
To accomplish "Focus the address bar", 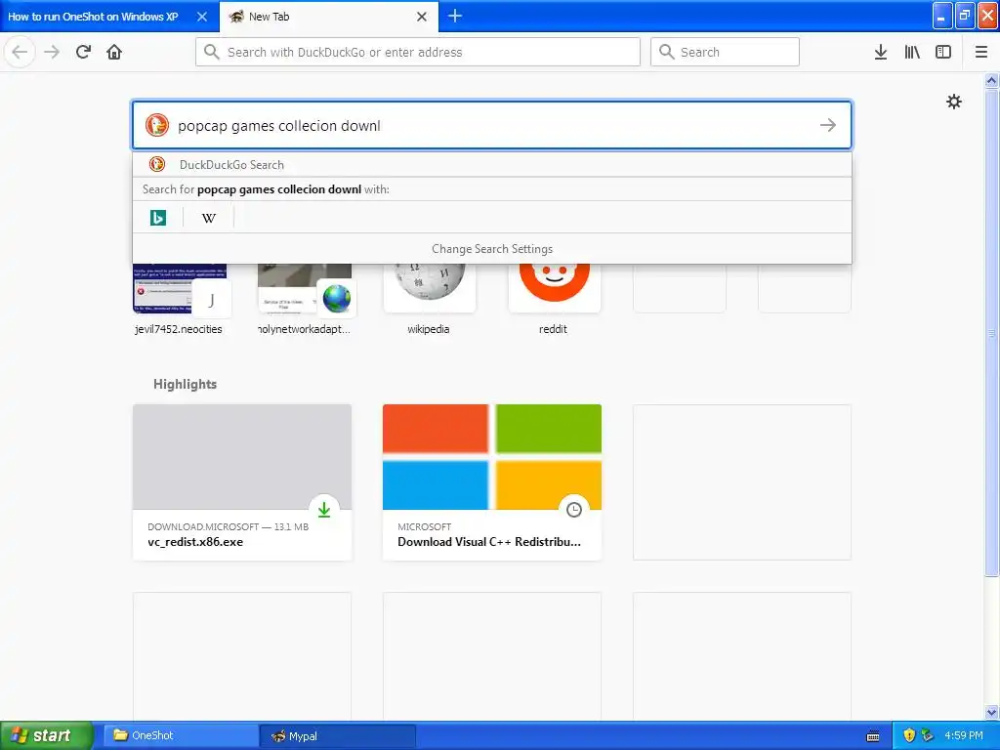I will (x=418, y=52).
